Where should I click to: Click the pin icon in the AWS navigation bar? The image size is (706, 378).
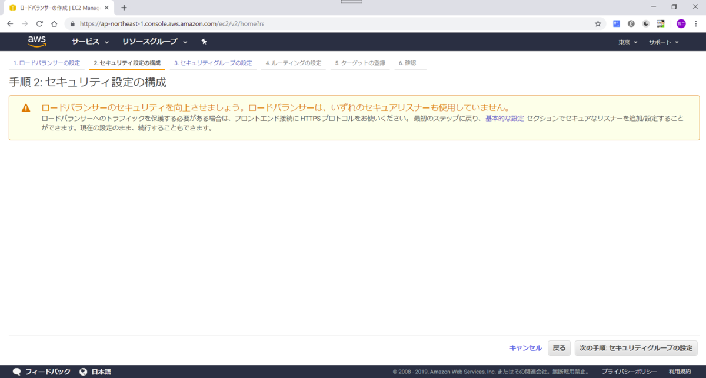pyautogui.click(x=204, y=41)
